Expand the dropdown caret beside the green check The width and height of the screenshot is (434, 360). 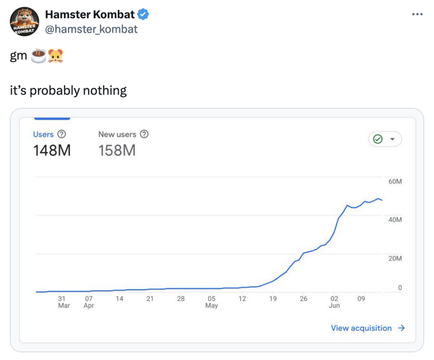pyautogui.click(x=392, y=139)
